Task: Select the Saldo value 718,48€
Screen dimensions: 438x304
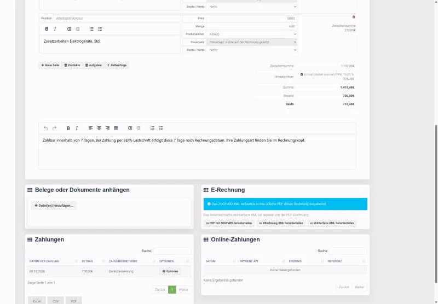Action: click(x=348, y=104)
